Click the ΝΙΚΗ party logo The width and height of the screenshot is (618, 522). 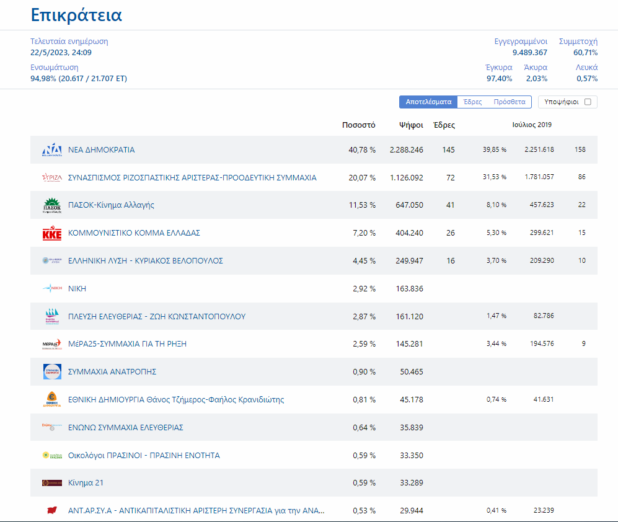point(52,289)
